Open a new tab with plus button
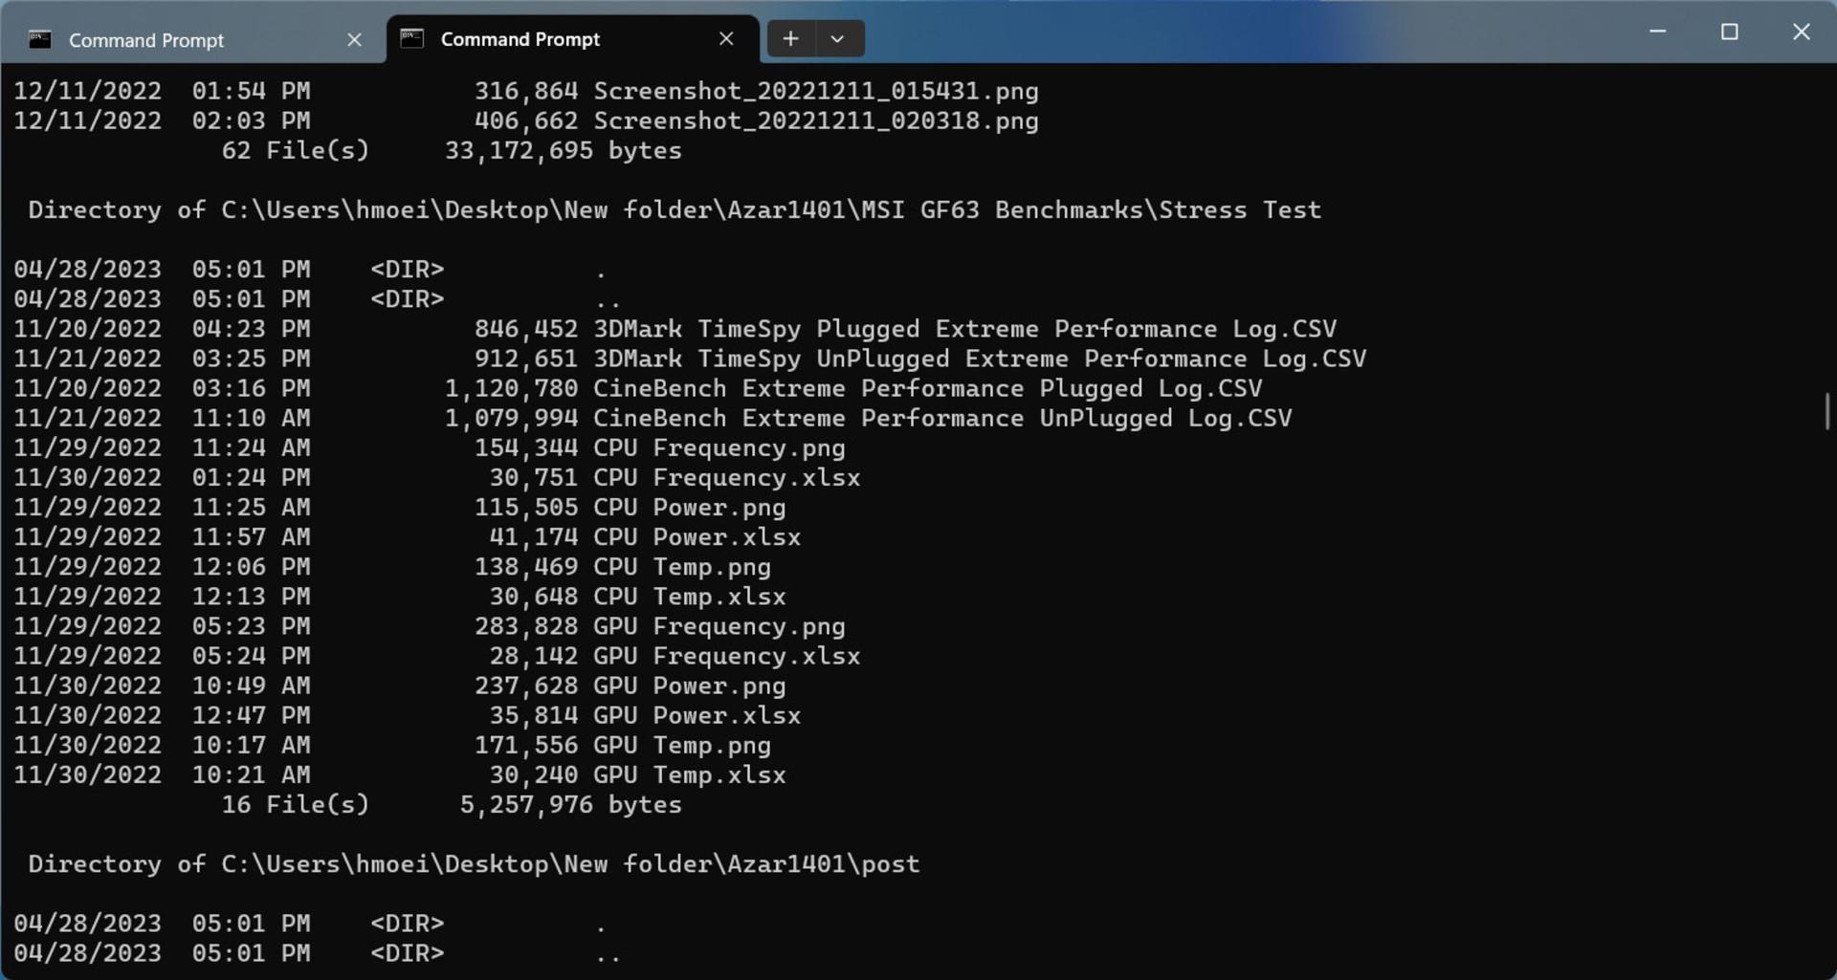The width and height of the screenshot is (1837, 980). (x=790, y=39)
